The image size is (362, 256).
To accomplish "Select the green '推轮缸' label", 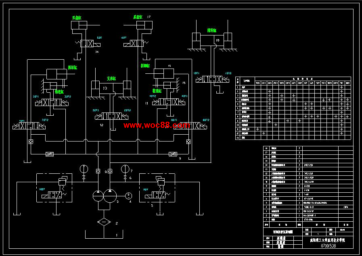I will click(212, 30).
